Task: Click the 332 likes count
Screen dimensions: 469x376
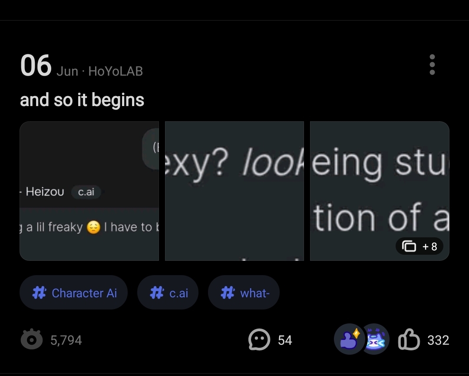Action: 438,340
